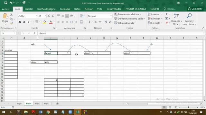Open Chrome from the taskbar
Viewport: 206px width, 115px height.
click(48, 112)
